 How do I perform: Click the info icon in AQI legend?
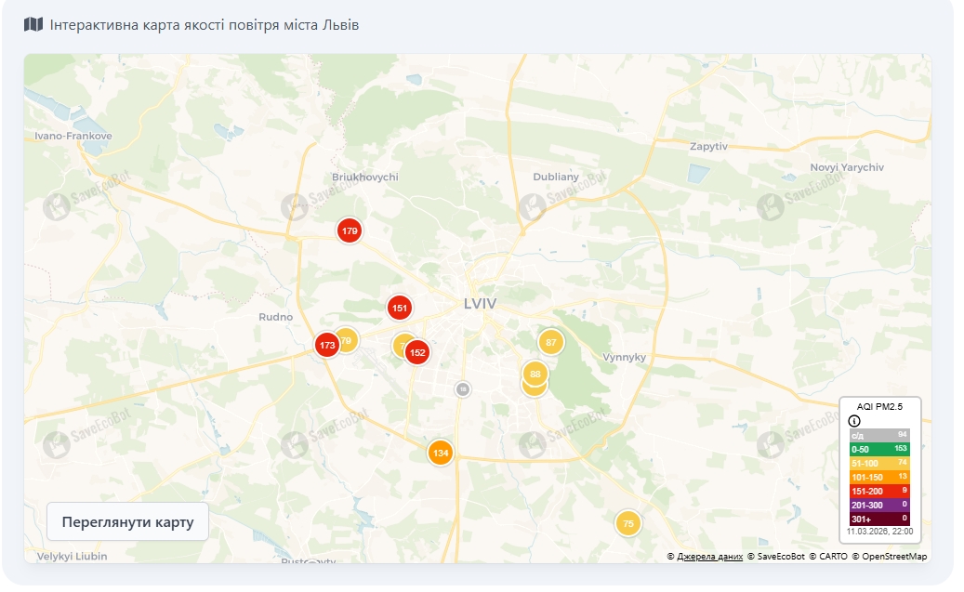click(854, 421)
